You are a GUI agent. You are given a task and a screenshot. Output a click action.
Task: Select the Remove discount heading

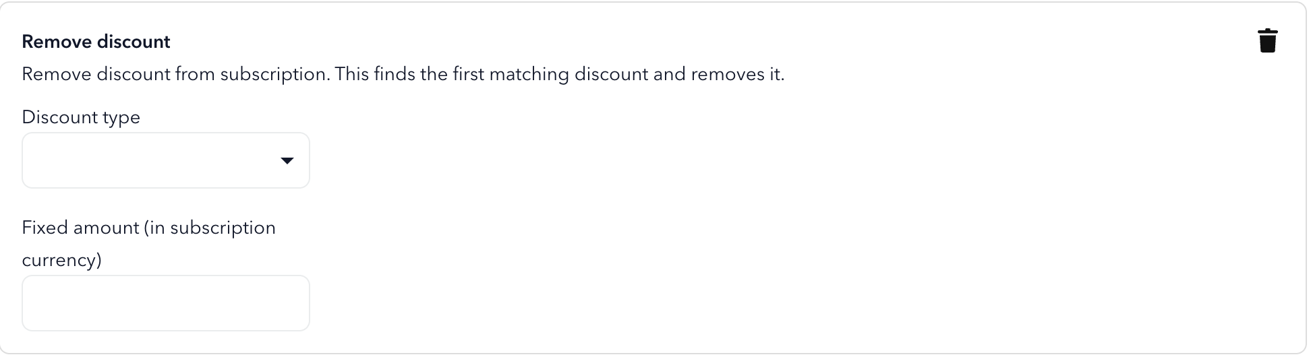(x=96, y=42)
